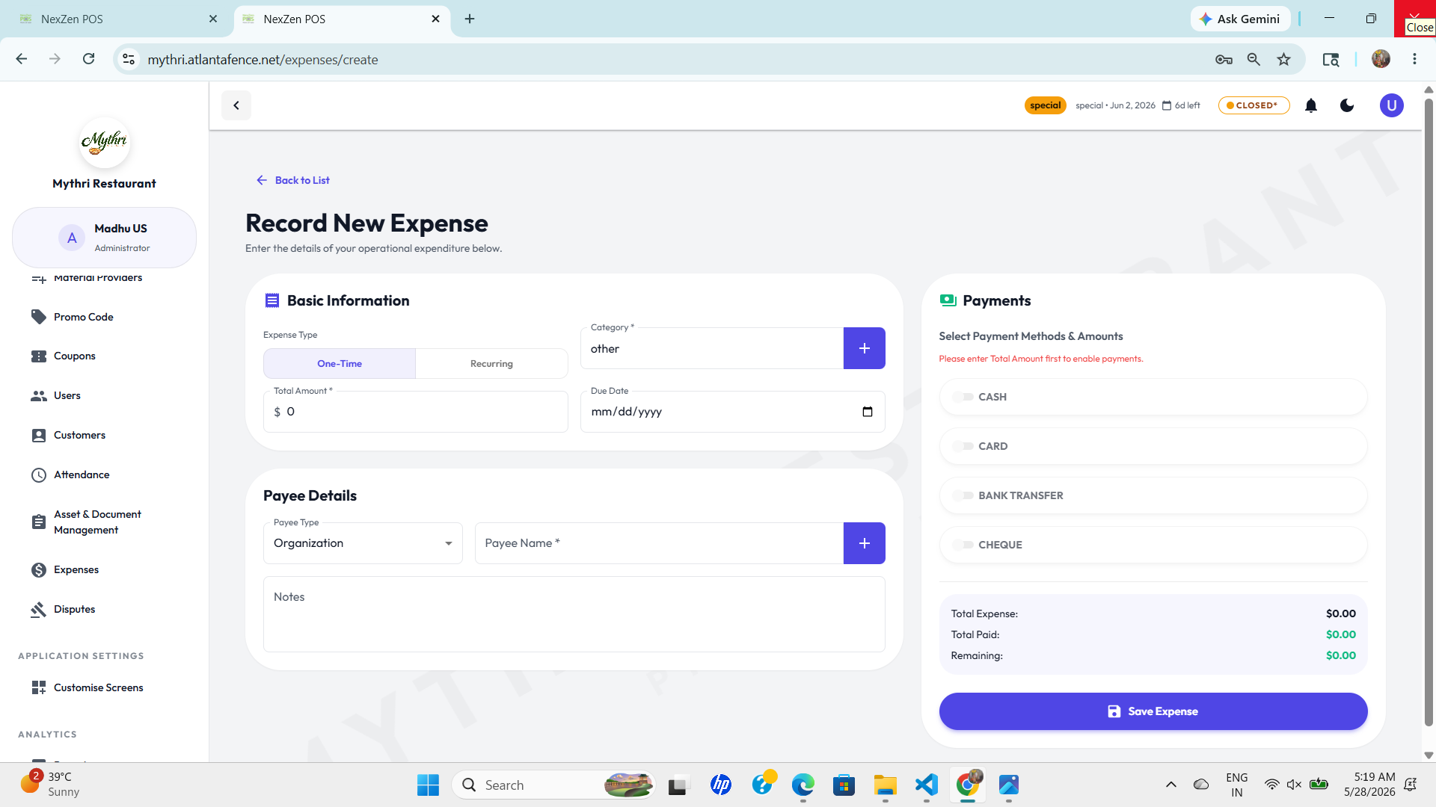Viewport: 1436px width, 807px height.
Task: Click the Save Expense button
Action: pyautogui.click(x=1153, y=711)
